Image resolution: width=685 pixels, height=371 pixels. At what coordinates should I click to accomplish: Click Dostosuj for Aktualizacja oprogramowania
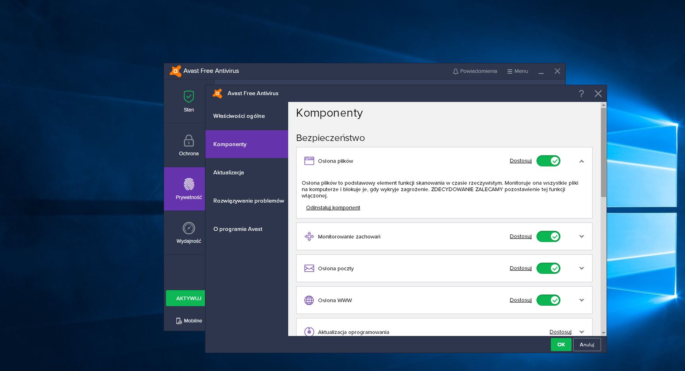(560, 332)
